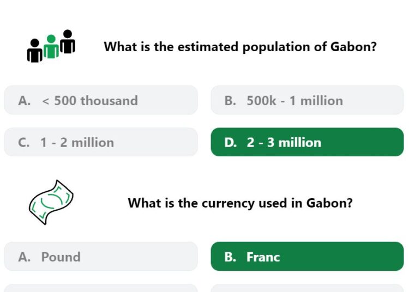Viewport: 409px width, 292px height.
Task: Click the "B." label before "500k - 1 million"
Action: coord(230,101)
